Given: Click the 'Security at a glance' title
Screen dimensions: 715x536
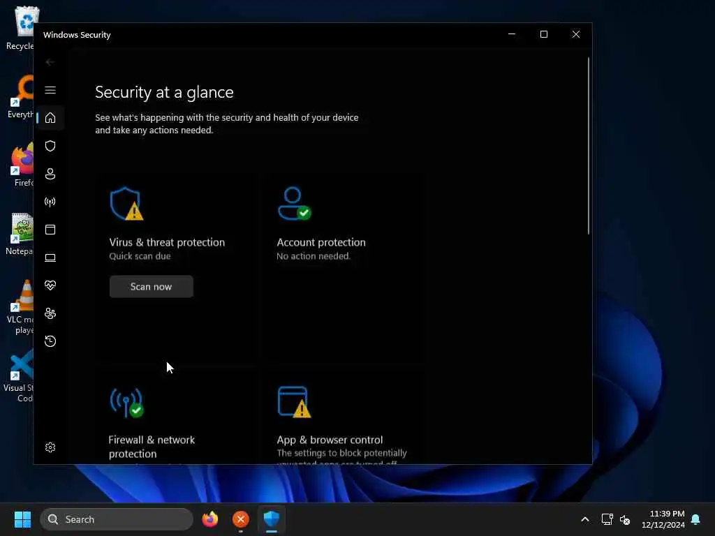Looking at the screenshot, I should click(164, 93).
